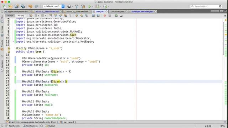The image size is (228, 128).
Task: Select the Source view button
Action: [x=10, y=16]
